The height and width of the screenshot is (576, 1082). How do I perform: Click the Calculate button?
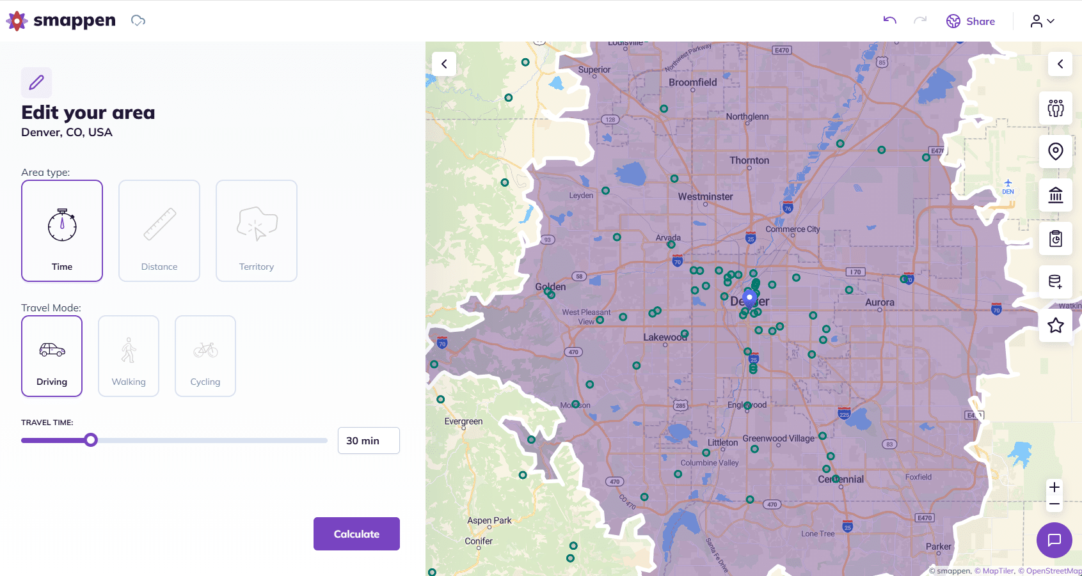356,534
